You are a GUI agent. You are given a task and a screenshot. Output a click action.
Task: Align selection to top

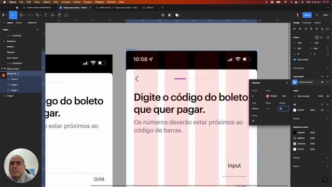(x=311, y=29)
